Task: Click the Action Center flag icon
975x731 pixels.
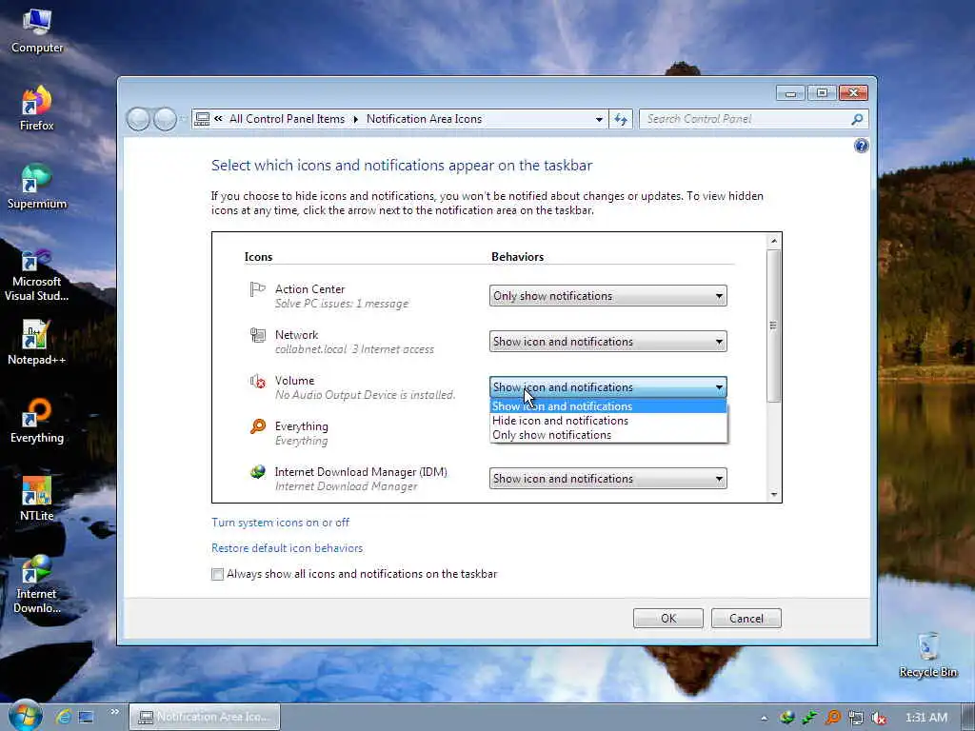Action: [257, 289]
